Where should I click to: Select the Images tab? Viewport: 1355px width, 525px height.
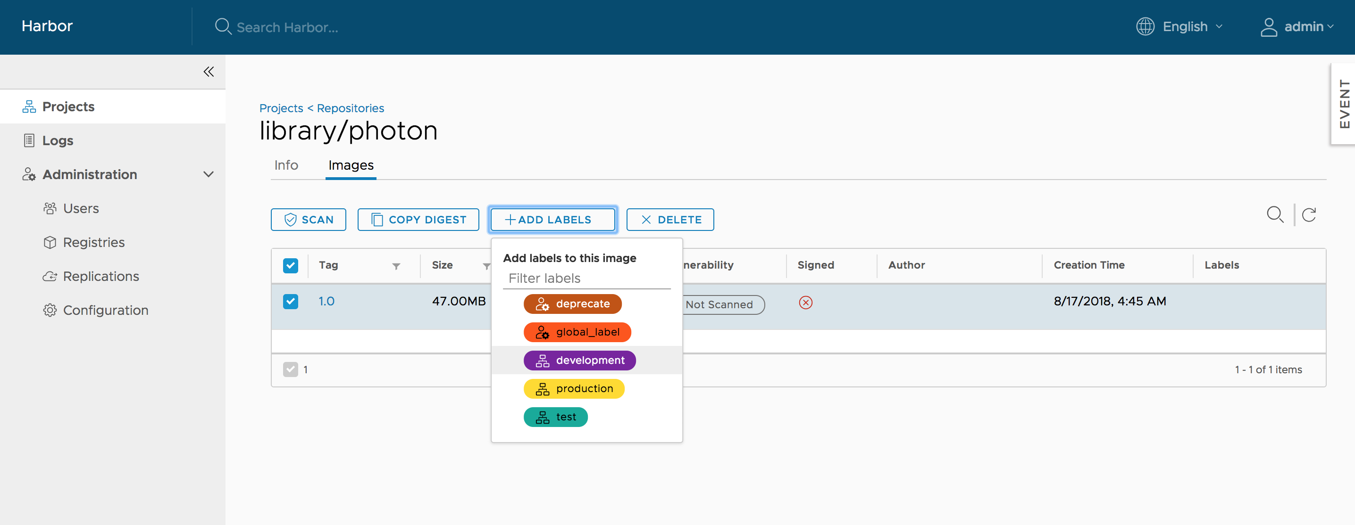pos(350,165)
